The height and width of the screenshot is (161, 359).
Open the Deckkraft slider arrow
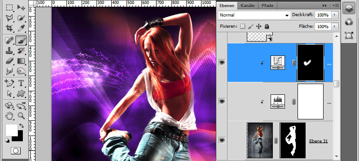(335, 15)
